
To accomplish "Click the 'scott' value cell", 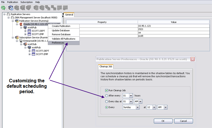I will [x=174, y=36].
